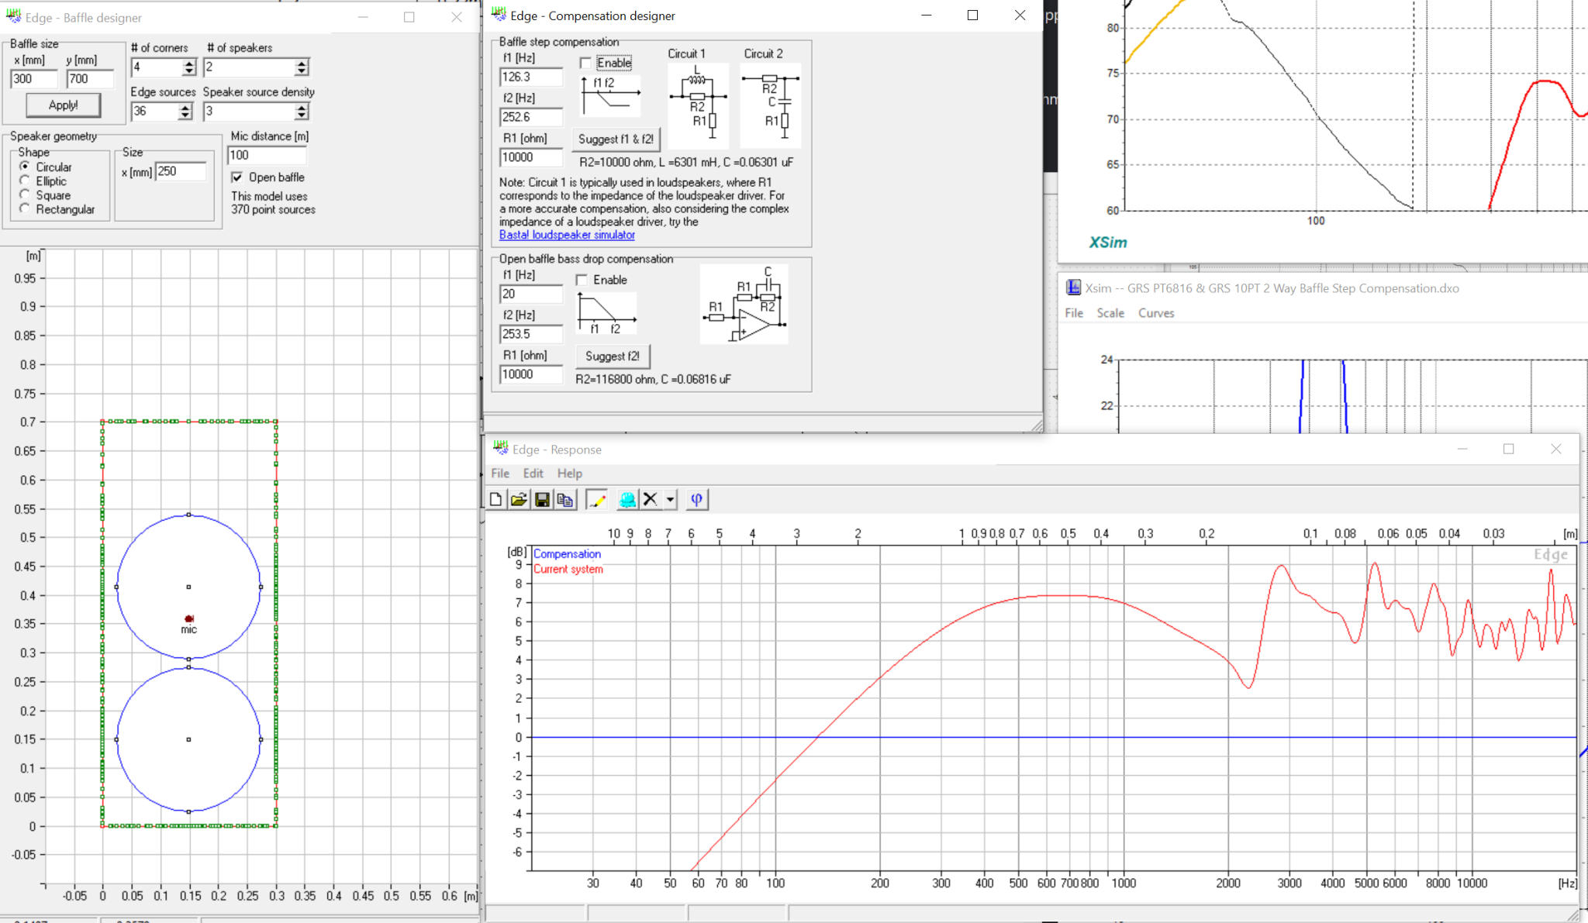The height and width of the screenshot is (923, 1588).
Task: Open the File menu in Xsim window
Action: pyautogui.click(x=1074, y=313)
